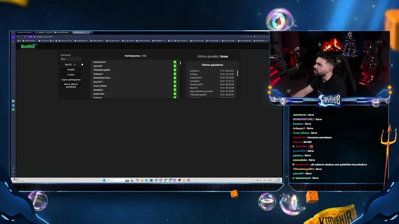Open WhatsApp from the browser sidebar
The height and width of the screenshot is (224, 399).
[13, 101]
